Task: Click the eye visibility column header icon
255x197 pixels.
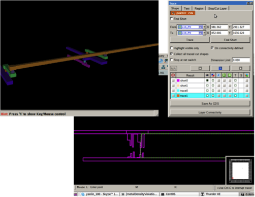Action: [207, 75]
